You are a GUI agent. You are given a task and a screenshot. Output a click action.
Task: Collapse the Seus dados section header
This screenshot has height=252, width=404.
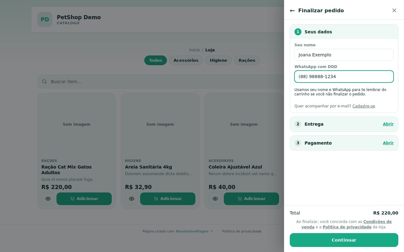click(x=344, y=32)
